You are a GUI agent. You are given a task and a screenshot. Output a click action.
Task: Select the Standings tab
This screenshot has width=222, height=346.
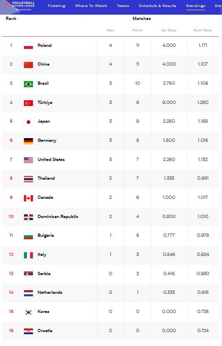click(196, 6)
